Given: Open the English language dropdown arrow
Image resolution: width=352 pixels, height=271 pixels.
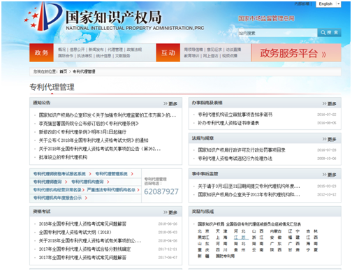Looking at the screenshot, I should (338, 3).
